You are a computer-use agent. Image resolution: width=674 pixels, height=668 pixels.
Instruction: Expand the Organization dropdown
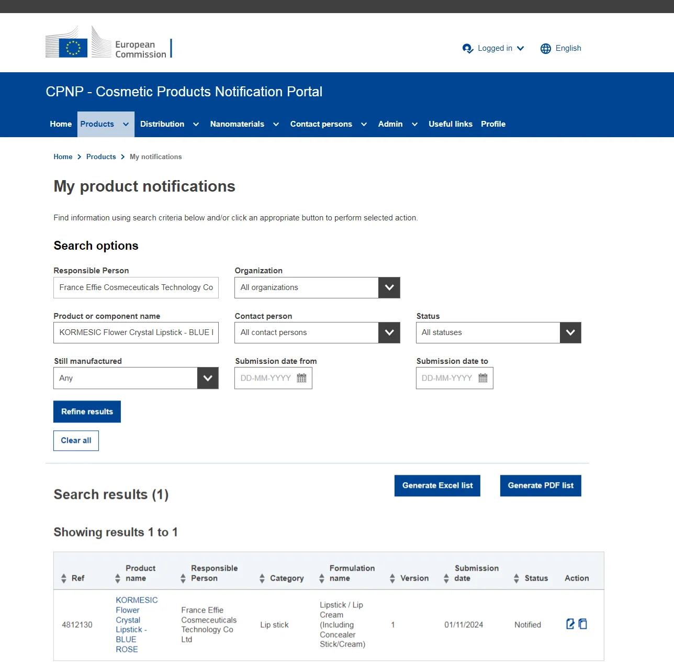[389, 287]
